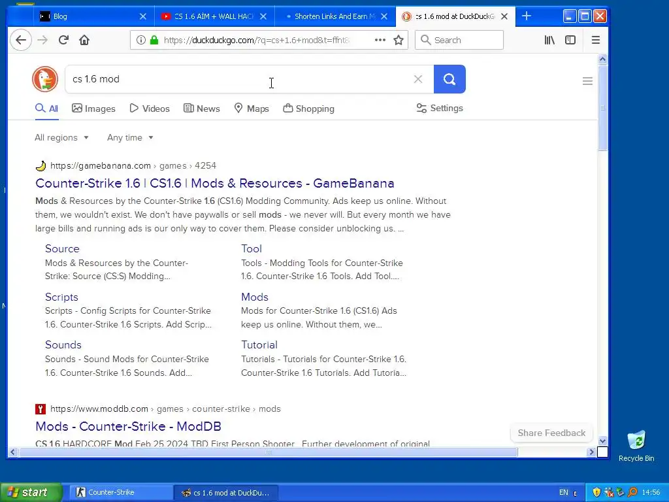This screenshot has height=502, width=669.
Task: Focus the Firefox toolbar Search field
Action: 459,40
